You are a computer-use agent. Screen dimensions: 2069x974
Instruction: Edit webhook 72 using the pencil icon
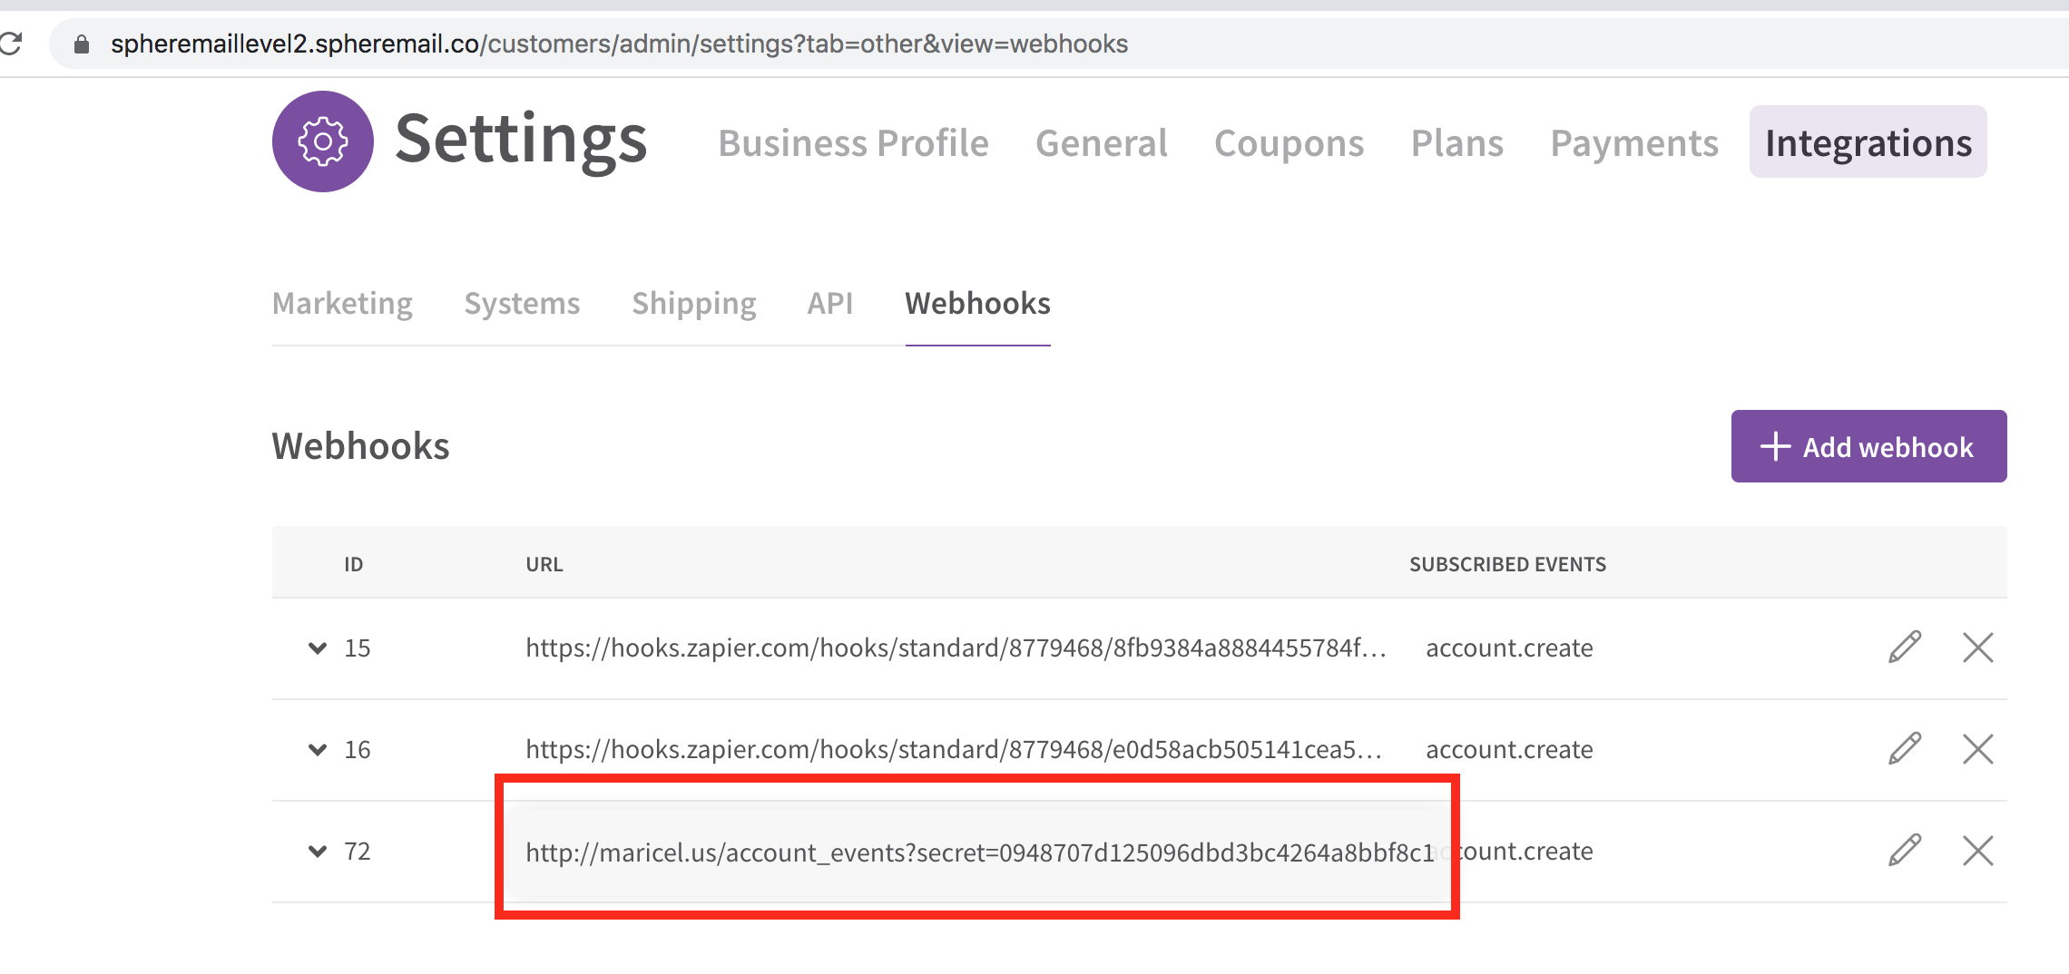click(1904, 851)
